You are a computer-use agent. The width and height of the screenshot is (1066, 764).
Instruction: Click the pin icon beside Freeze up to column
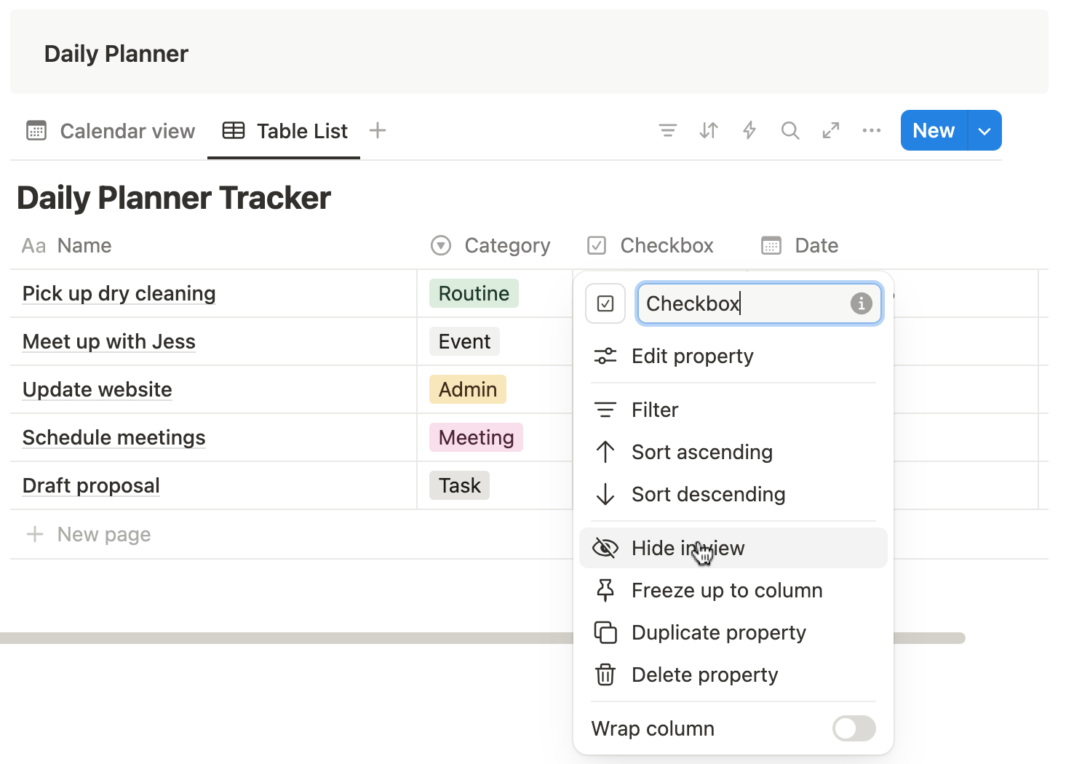(605, 590)
